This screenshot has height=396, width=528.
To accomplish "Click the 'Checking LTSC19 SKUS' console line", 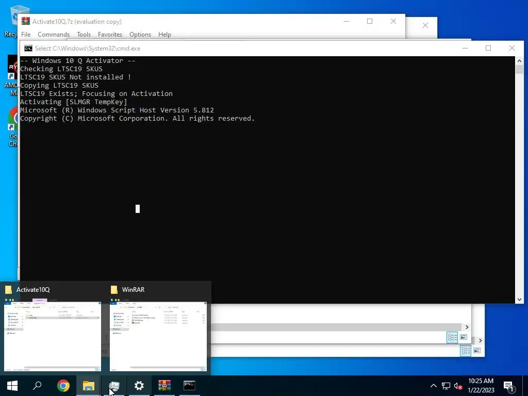I will pyautogui.click(x=61, y=69).
